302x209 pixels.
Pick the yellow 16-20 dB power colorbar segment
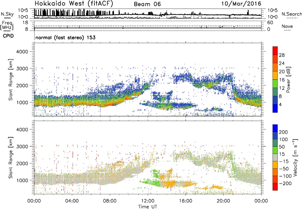(275, 75)
